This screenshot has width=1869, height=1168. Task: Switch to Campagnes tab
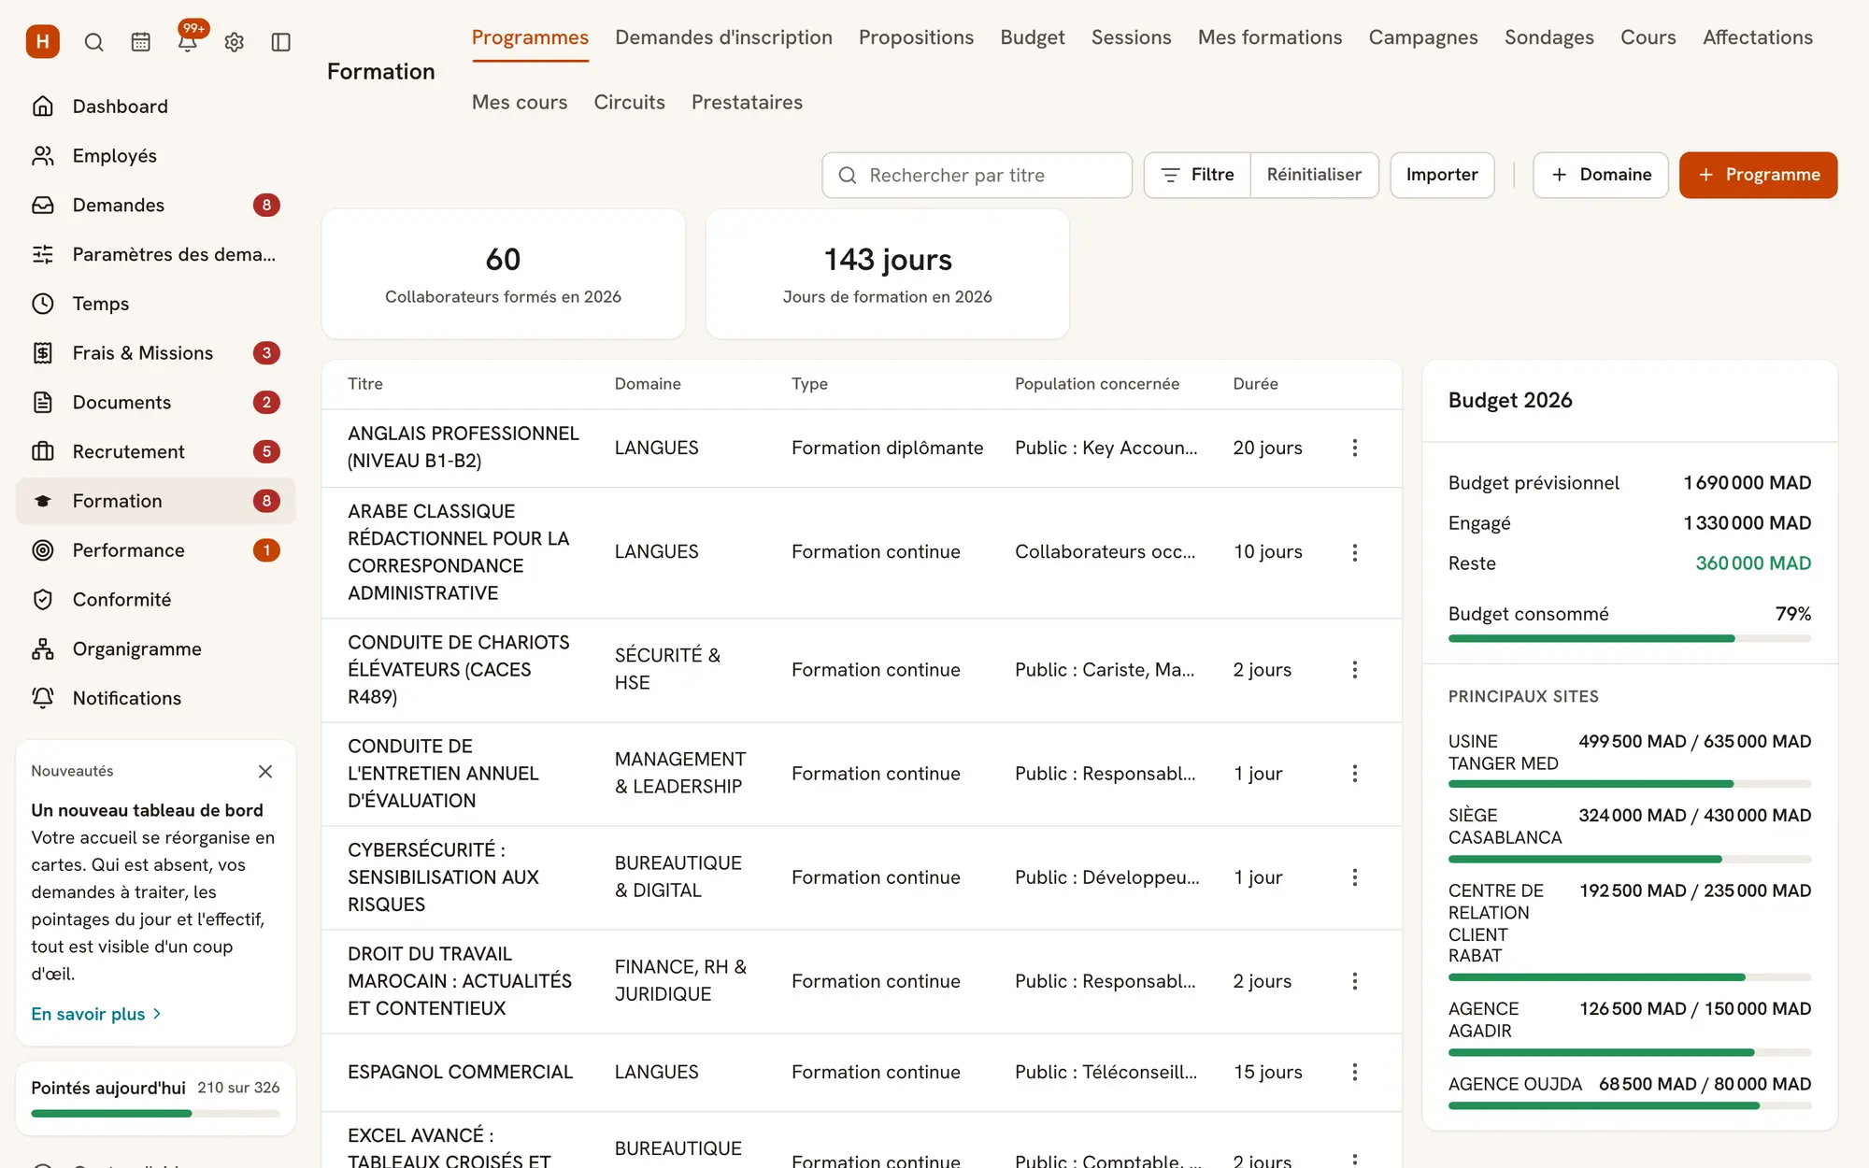[1423, 37]
